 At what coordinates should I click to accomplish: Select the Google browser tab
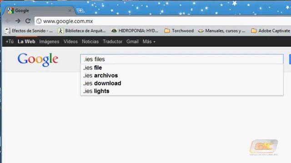click(40, 11)
